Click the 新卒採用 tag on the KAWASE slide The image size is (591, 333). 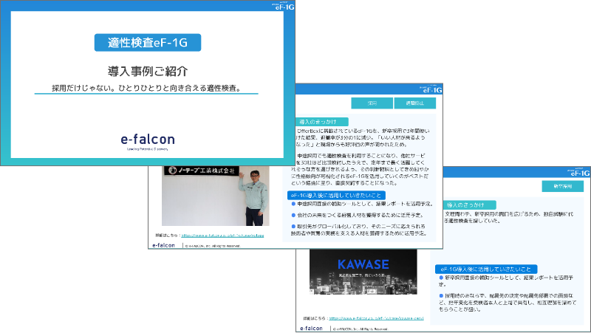coord(563,187)
